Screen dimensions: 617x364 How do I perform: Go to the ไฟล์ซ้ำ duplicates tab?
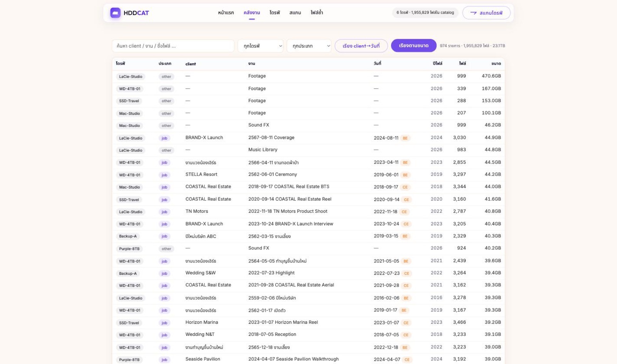(317, 13)
